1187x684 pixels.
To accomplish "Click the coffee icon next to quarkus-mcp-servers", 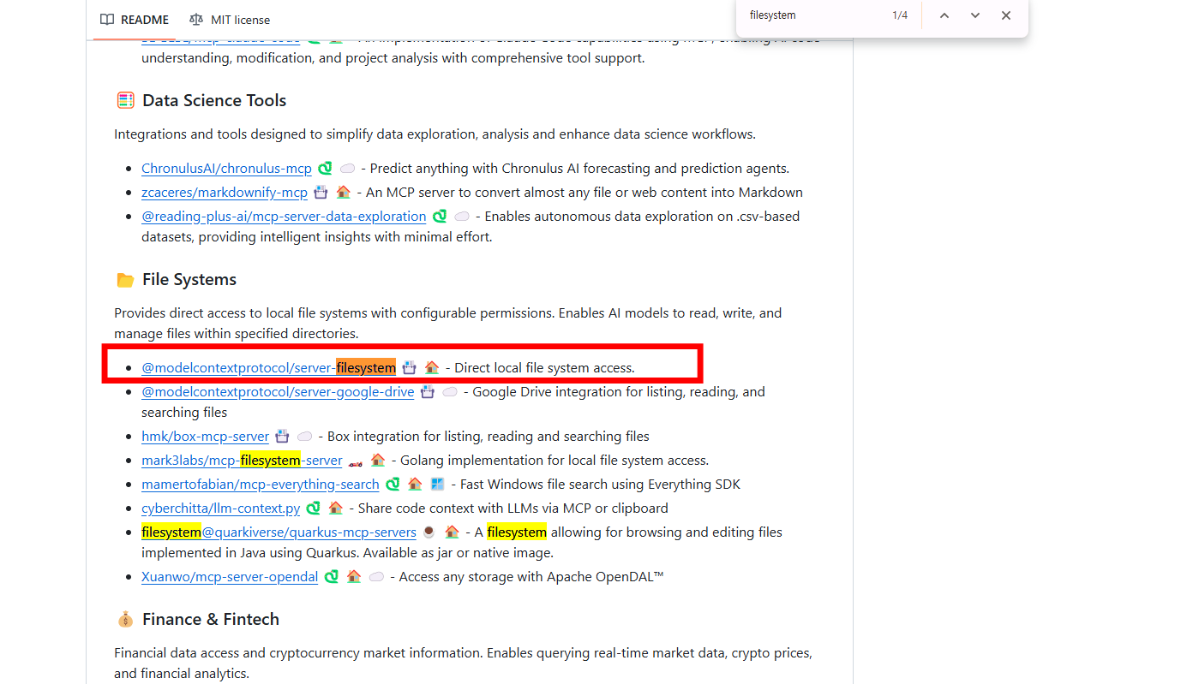I will click(x=429, y=532).
